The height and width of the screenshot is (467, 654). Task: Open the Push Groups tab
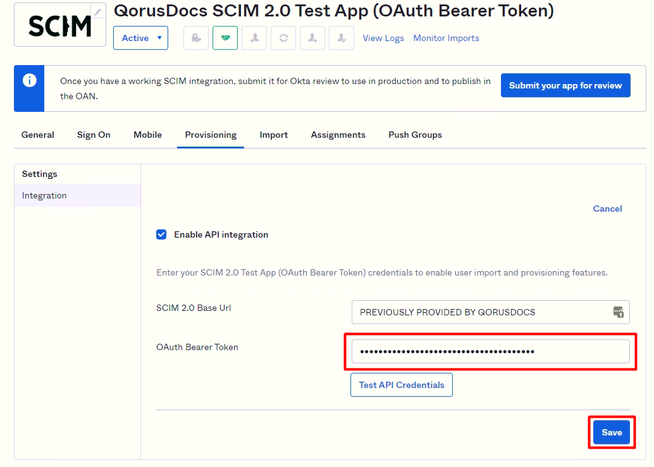pos(416,135)
